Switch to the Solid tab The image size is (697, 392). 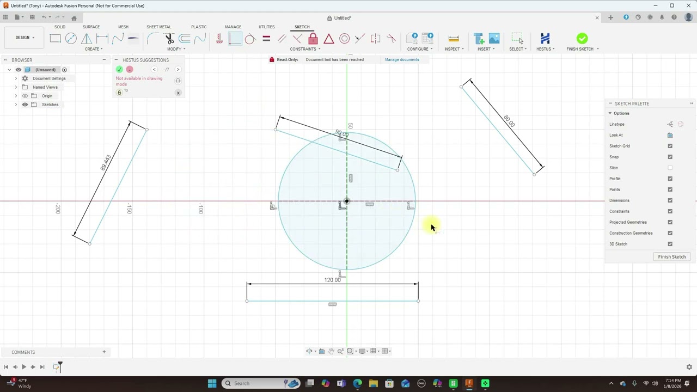(59, 27)
